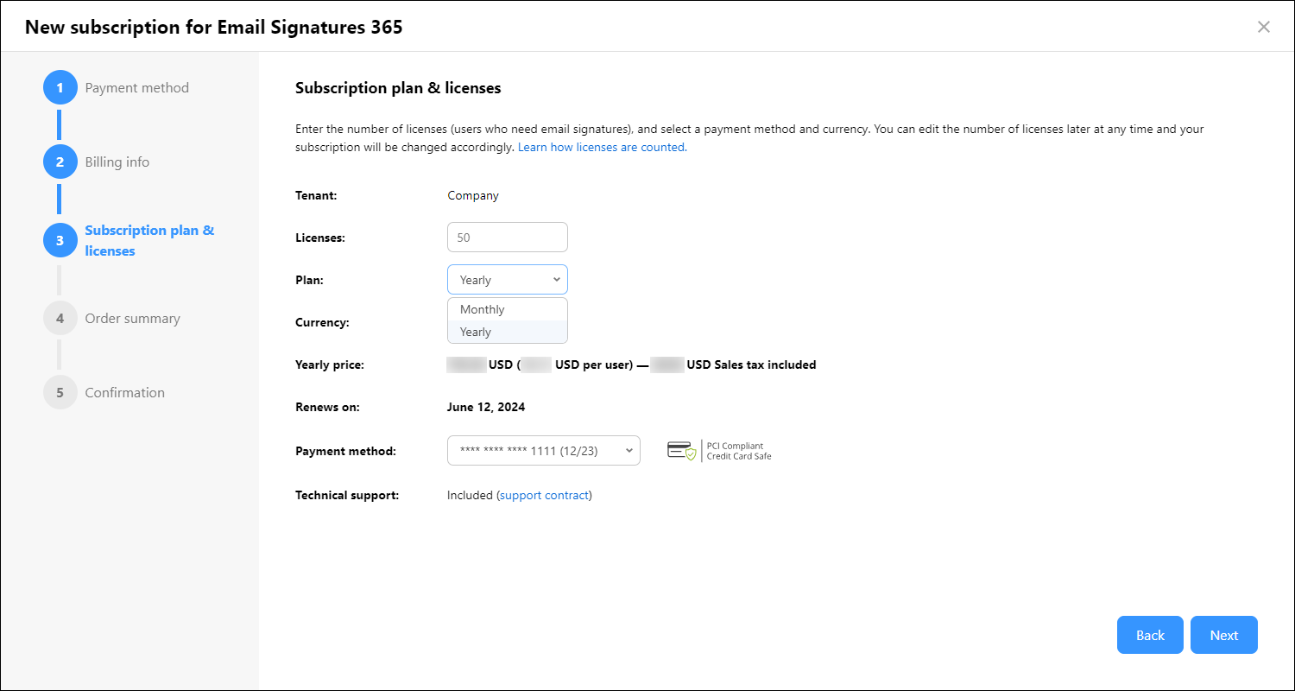This screenshot has height=691, width=1295.
Task: Close the new subscription dialog
Action: pos(1263,27)
